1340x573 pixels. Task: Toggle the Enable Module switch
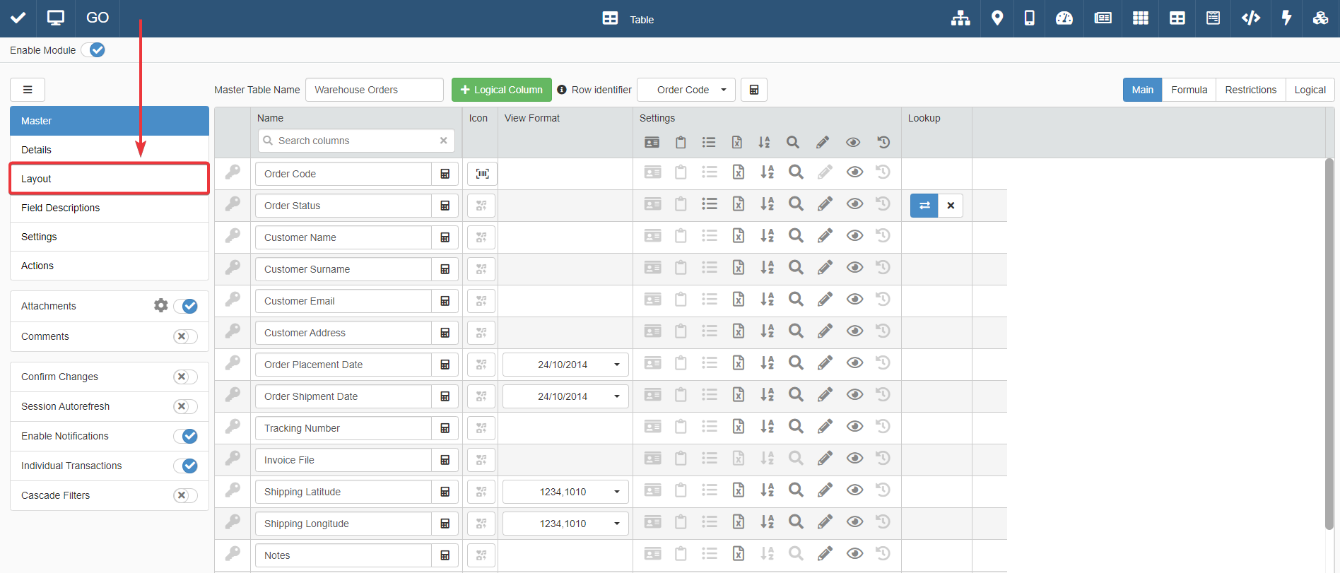click(x=93, y=50)
